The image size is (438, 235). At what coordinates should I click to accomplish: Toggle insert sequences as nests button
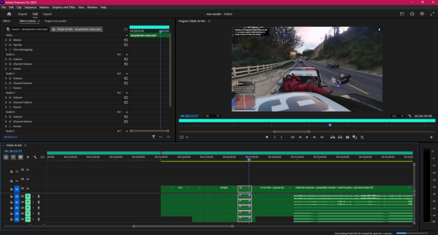coord(6,157)
